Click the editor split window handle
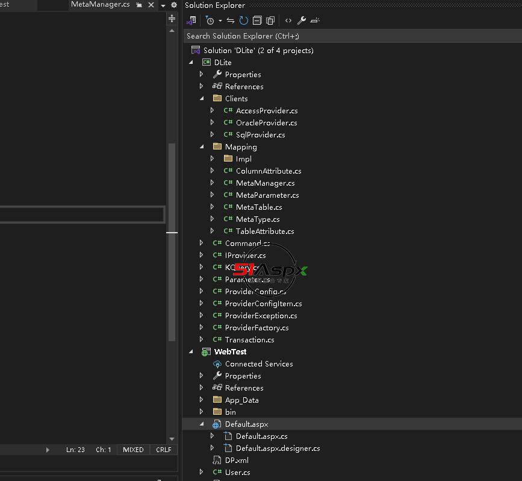 [172, 18]
